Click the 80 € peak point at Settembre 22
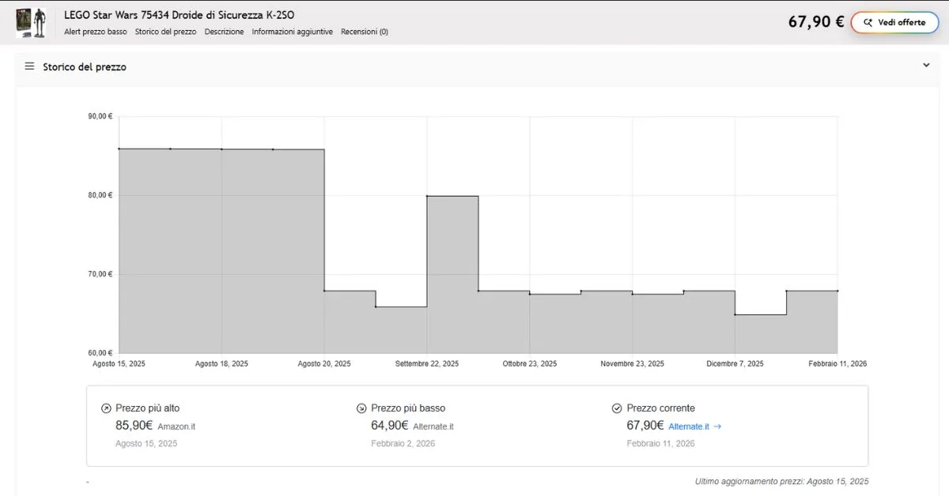Viewport: 949px width, 496px height. [x=427, y=196]
